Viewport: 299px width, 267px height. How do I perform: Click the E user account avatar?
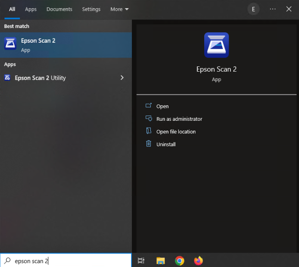[x=253, y=9]
